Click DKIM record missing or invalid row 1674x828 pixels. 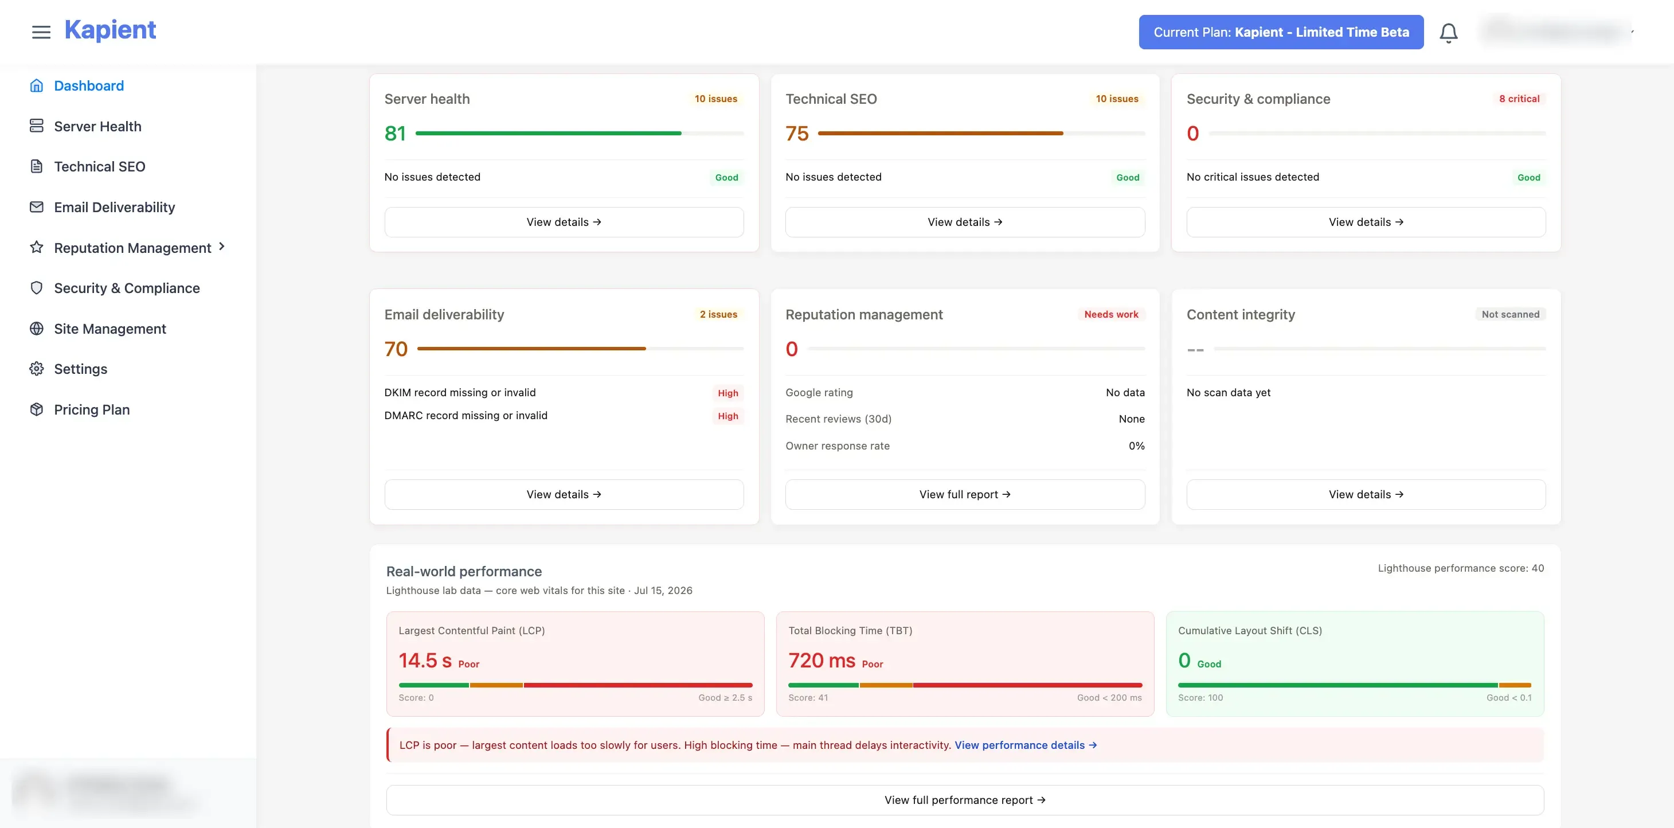click(564, 393)
